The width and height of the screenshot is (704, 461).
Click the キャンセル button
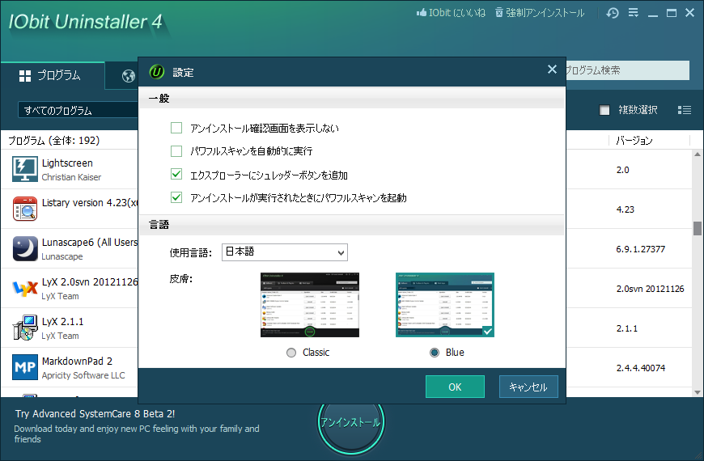[x=528, y=387]
